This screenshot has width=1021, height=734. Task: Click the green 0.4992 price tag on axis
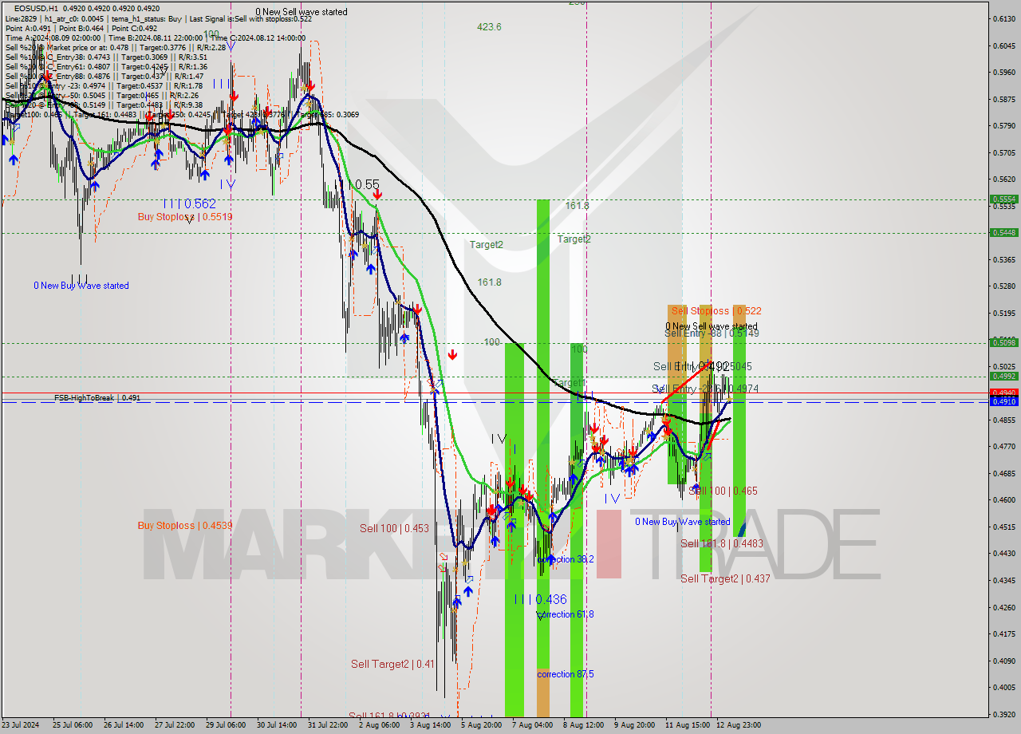(1003, 376)
